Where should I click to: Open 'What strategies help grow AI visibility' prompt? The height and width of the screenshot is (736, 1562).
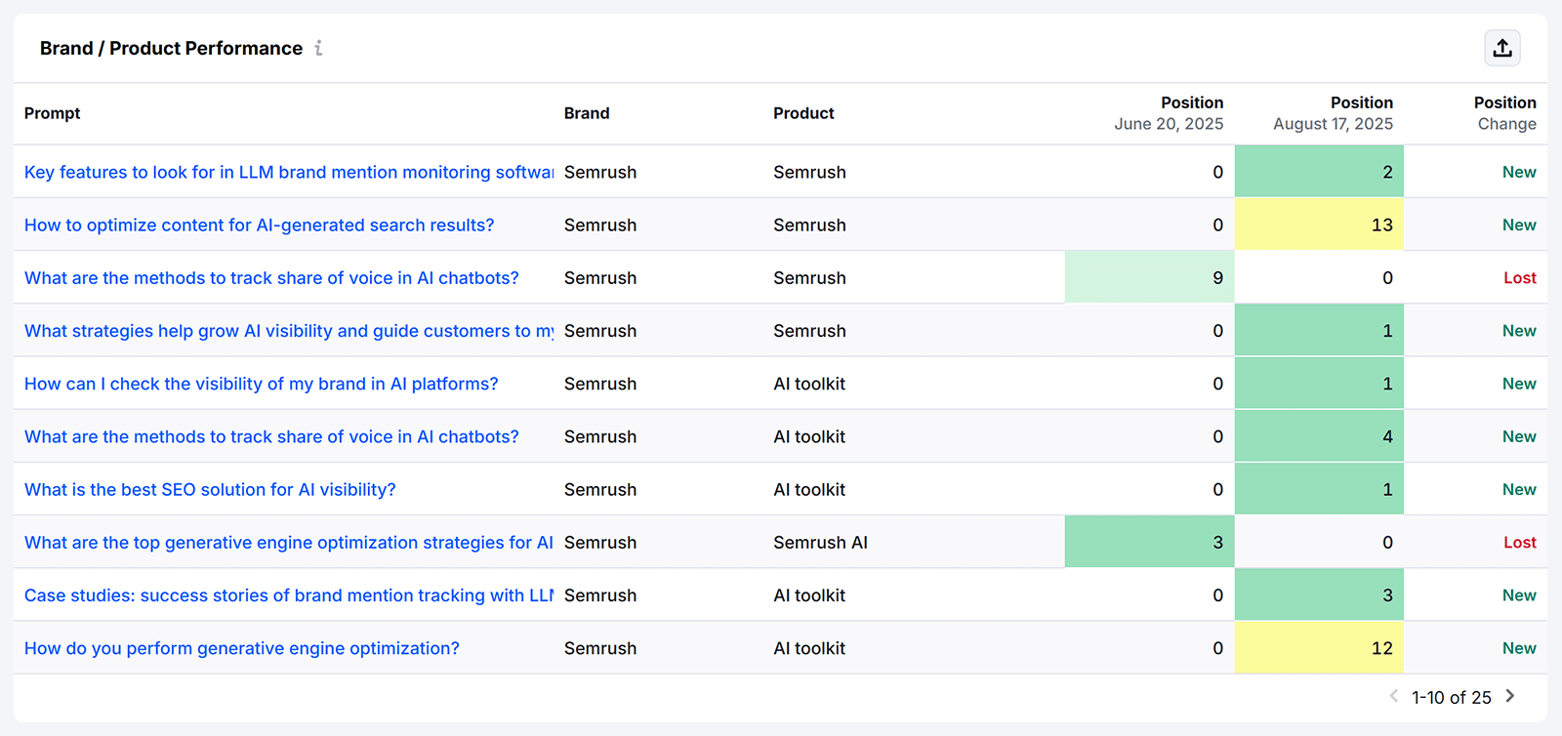(288, 331)
